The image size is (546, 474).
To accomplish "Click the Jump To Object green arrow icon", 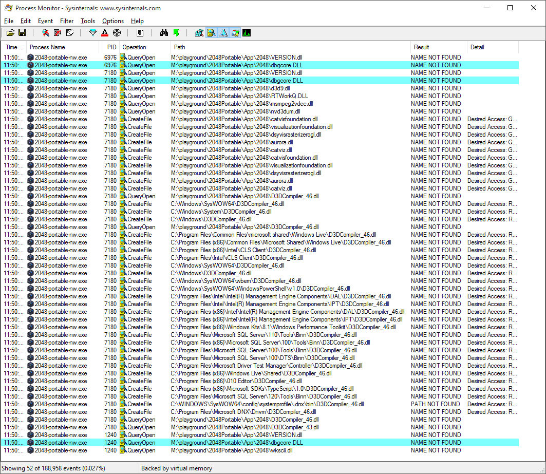I will (176, 33).
